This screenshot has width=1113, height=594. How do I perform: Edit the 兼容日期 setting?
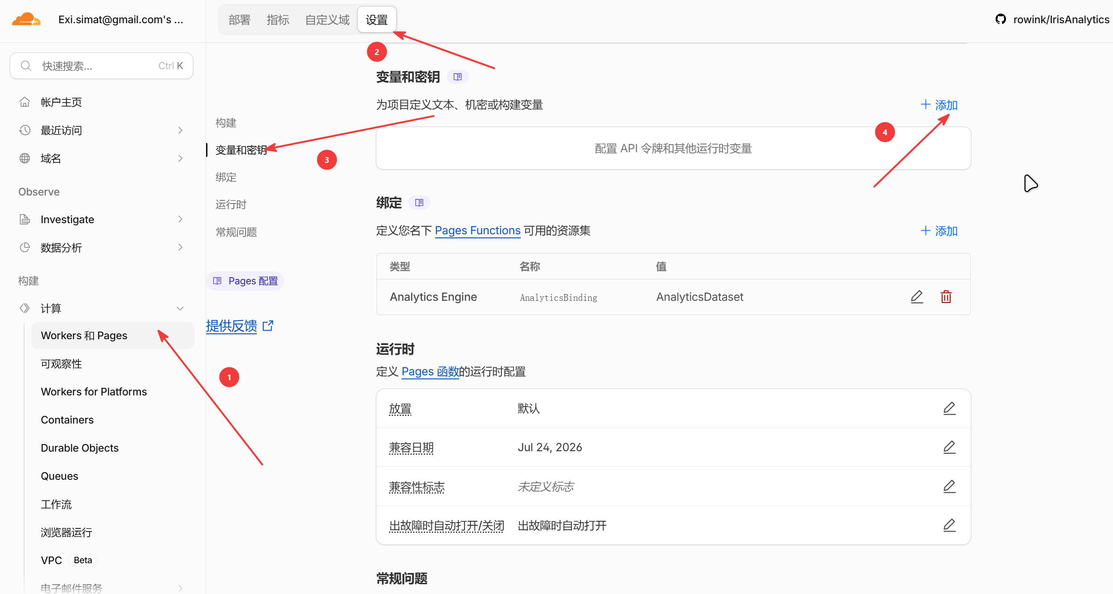click(949, 447)
